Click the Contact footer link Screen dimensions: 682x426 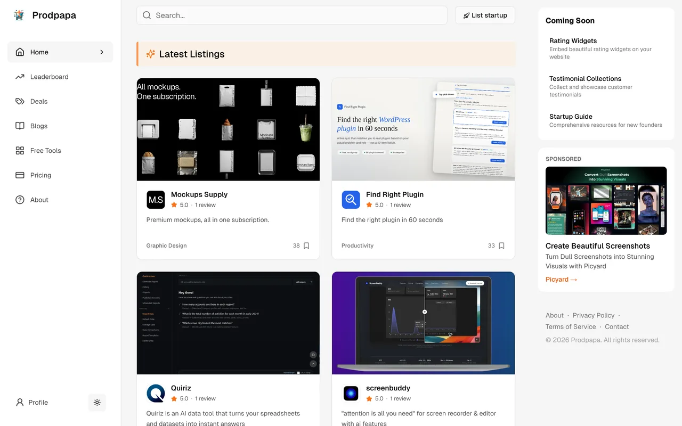point(617,326)
